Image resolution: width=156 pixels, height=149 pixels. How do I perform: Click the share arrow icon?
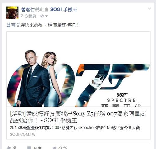pyautogui.click(x=54, y=148)
